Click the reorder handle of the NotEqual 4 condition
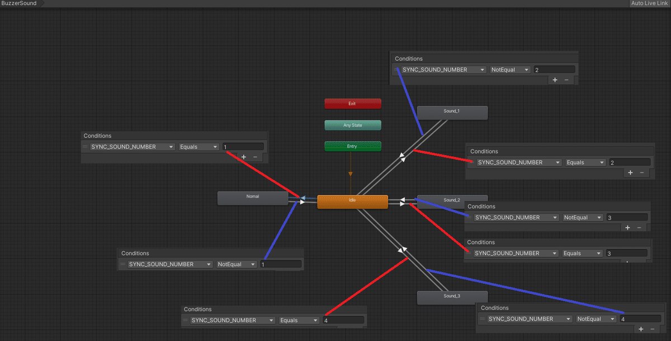The image size is (671, 341). (x=483, y=319)
